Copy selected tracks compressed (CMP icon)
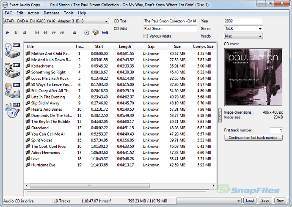Viewport: 292px width, 207px height. click(12, 70)
